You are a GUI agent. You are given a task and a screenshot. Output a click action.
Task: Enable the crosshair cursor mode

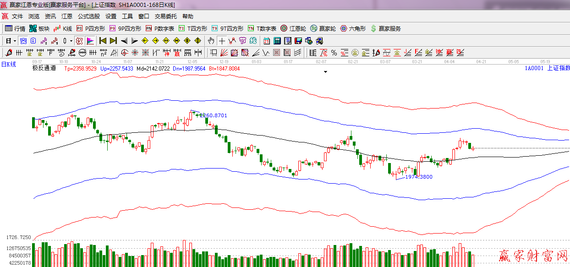[x=222, y=40]
